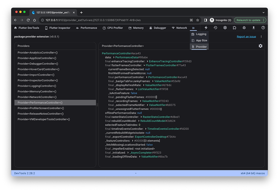
Task: Expand the _badgeTabForJankyFrames node
Action: point(153,81)
